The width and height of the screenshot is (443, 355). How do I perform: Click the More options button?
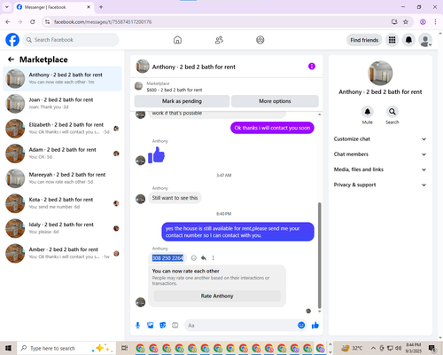pos(275,101)
